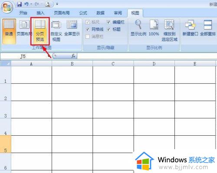Image resolution: width=217 pixels, height=173 pixels.
Task: Open the Data (数据) tab
Action: (x=100, y=13)
